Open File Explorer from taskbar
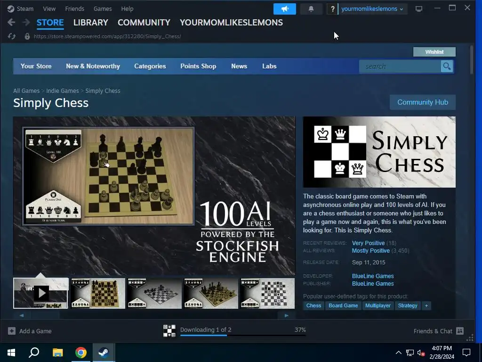Viewport: 482px width, 362px height. point(57,352)
